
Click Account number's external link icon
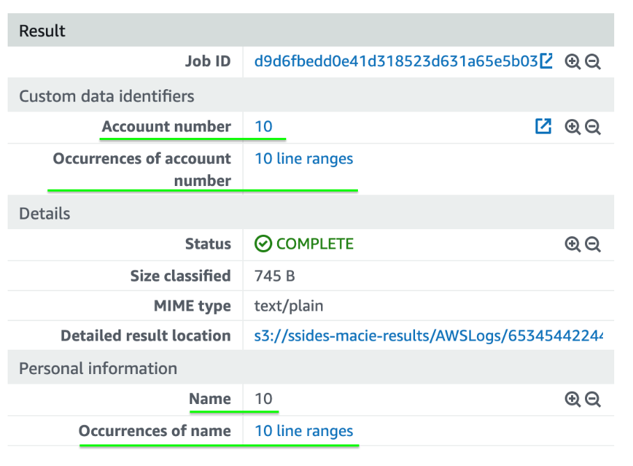543,126
